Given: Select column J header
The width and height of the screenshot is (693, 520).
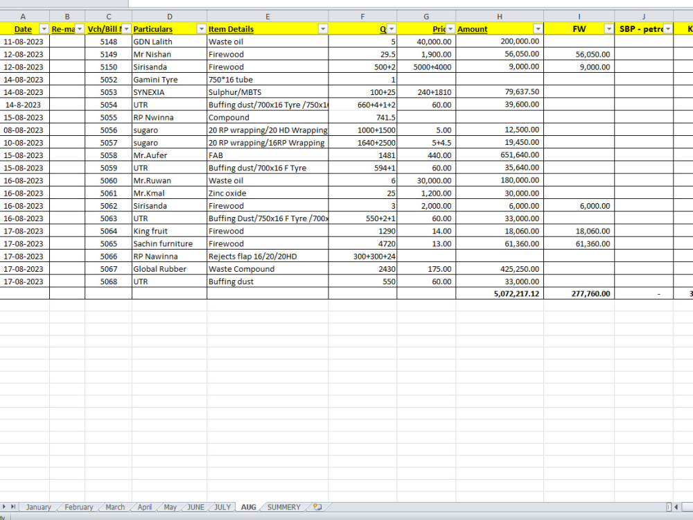Looking at the screenshot, I should (x=644, y=17).
